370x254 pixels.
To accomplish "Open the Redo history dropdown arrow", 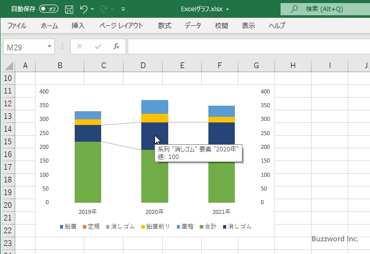I will coord(112,9).
